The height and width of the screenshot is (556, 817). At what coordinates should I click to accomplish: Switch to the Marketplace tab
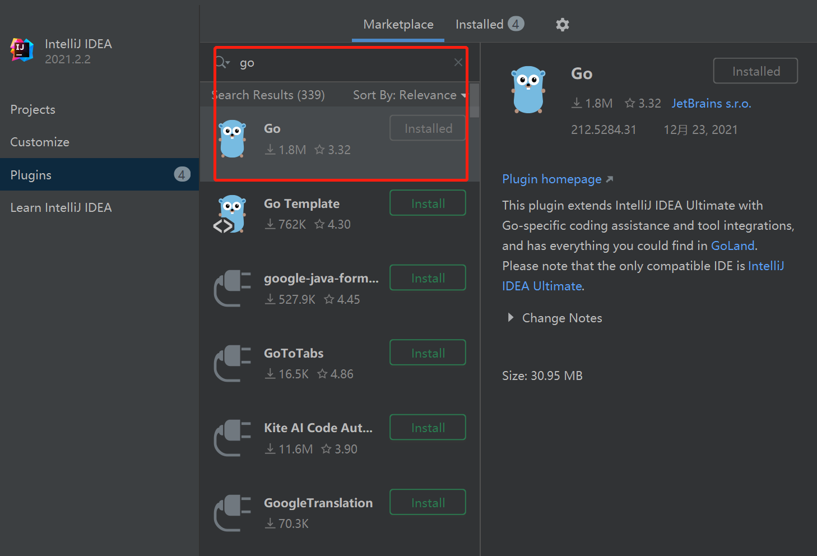[398, 25]
